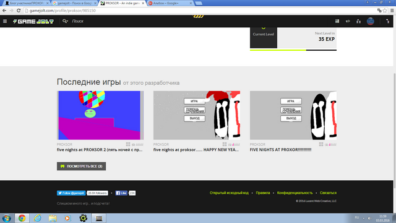Image resolution: width=396 pixels, height=223 pixels.
Task: Open the Chrome menu button
Action: tap(392, 11)
